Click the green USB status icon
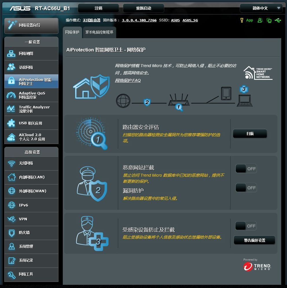Image resolution: width=287 pixels, height=288 pixels. tap(278, 20)
